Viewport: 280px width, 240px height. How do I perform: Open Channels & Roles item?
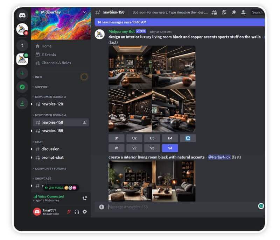(x=56, y=63)
